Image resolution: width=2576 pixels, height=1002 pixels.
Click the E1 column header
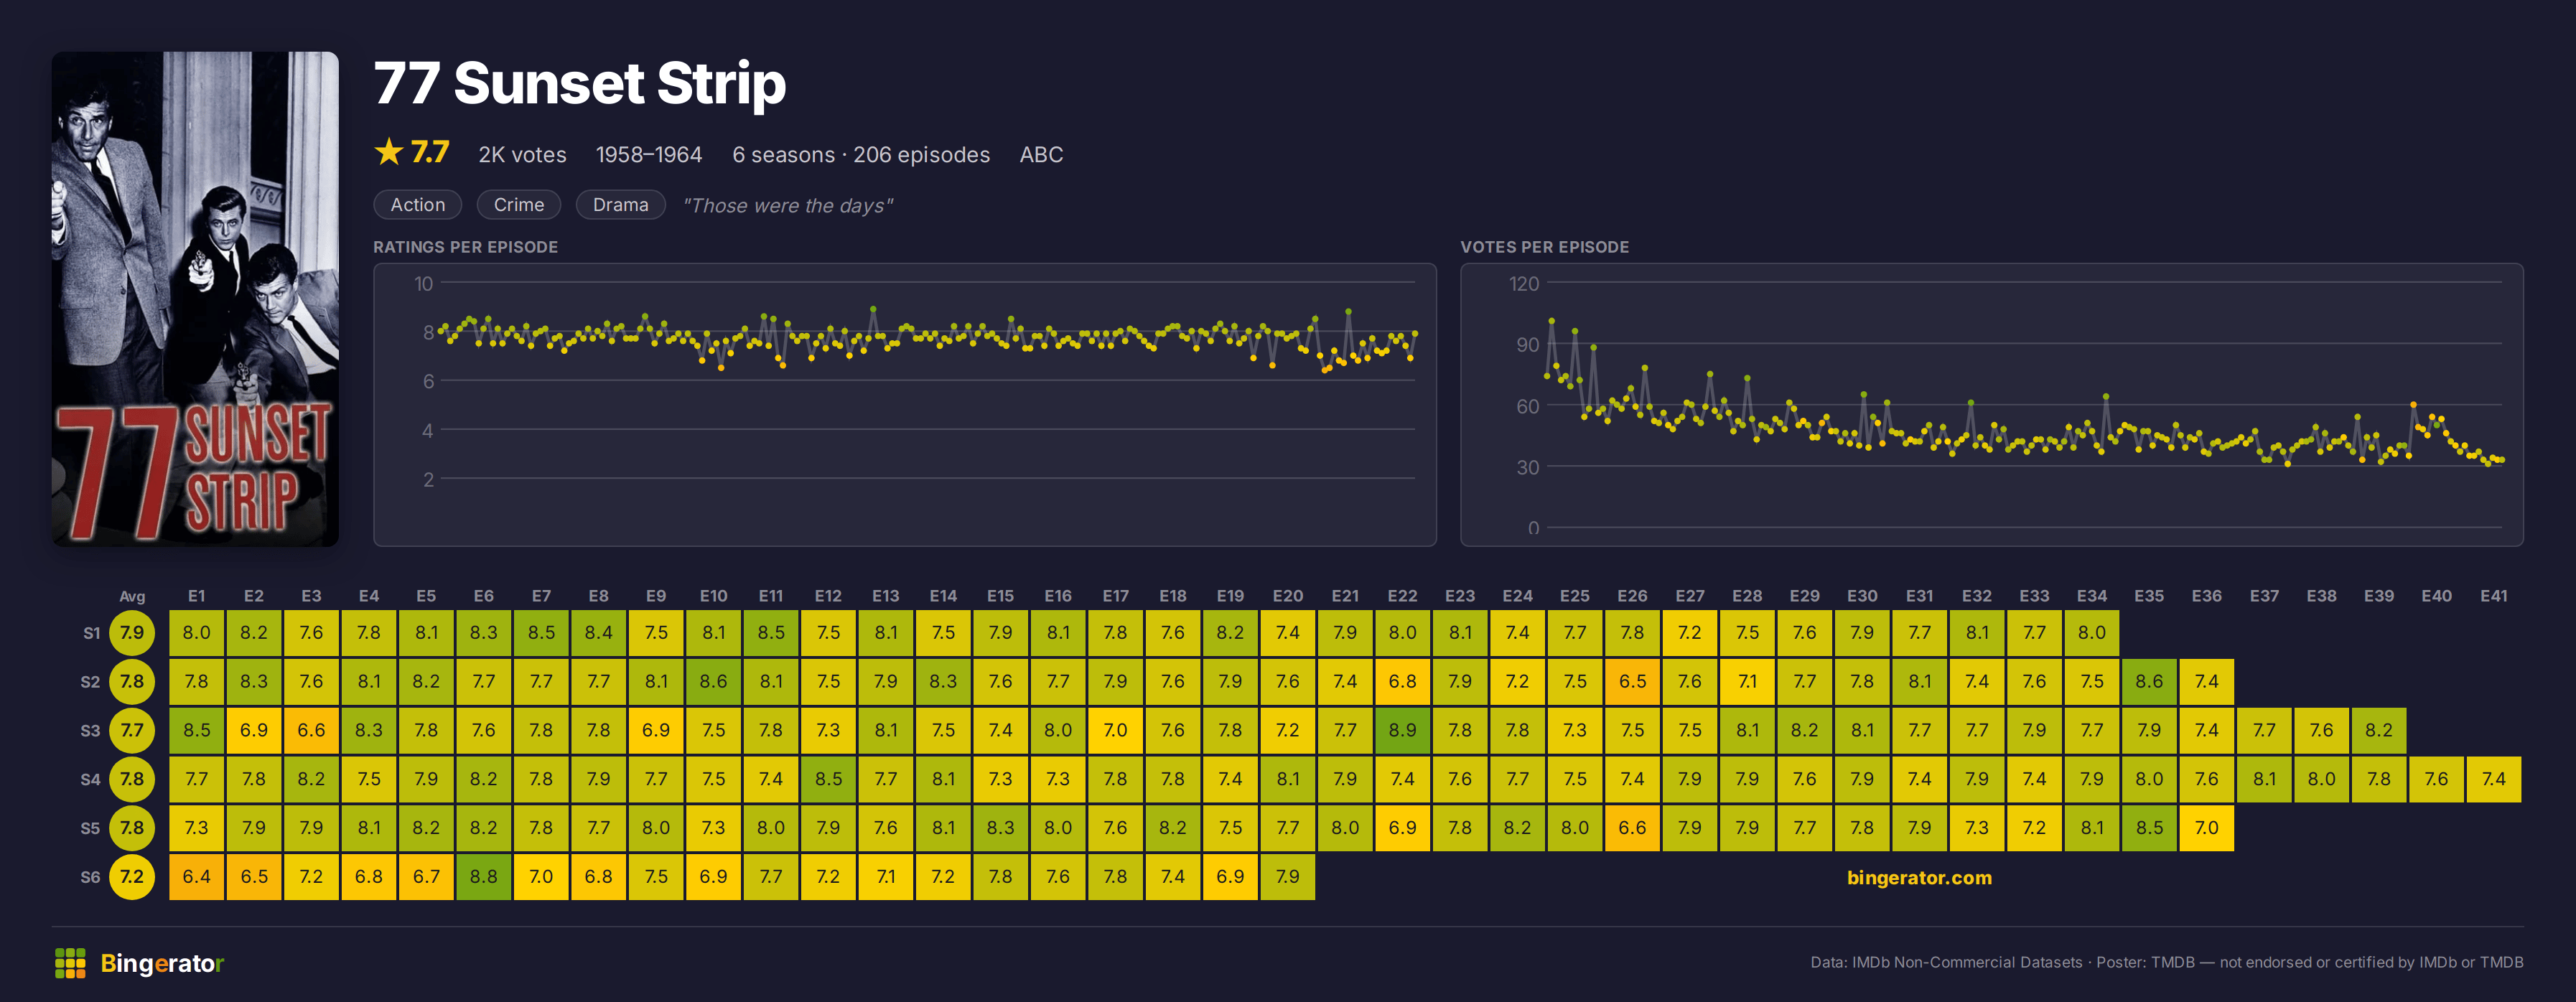point(197,596)
